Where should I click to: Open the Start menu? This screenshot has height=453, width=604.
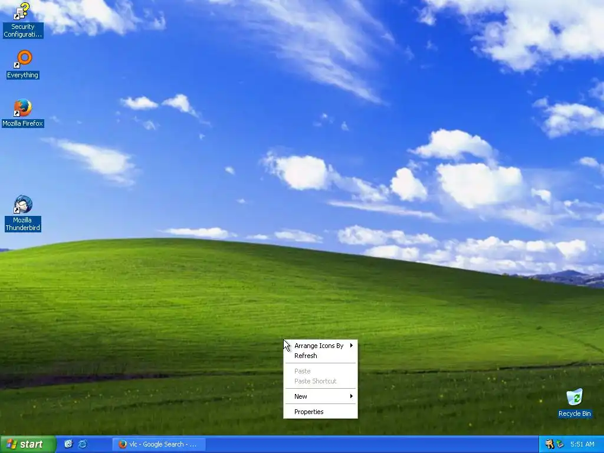(x=28, y=444)
